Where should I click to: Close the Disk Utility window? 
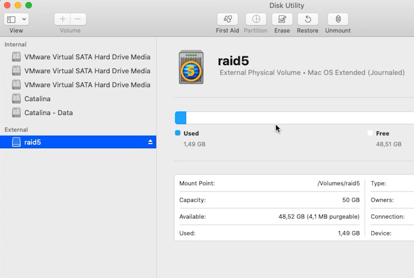7,5
